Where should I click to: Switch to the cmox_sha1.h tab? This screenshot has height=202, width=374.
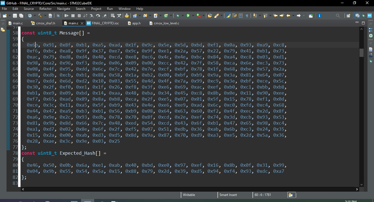pos(43,23)
